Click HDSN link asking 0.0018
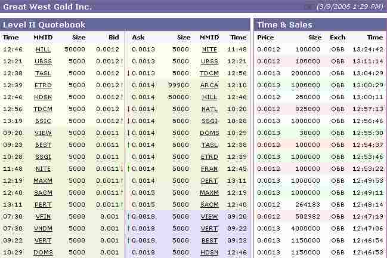 (209, 253)
